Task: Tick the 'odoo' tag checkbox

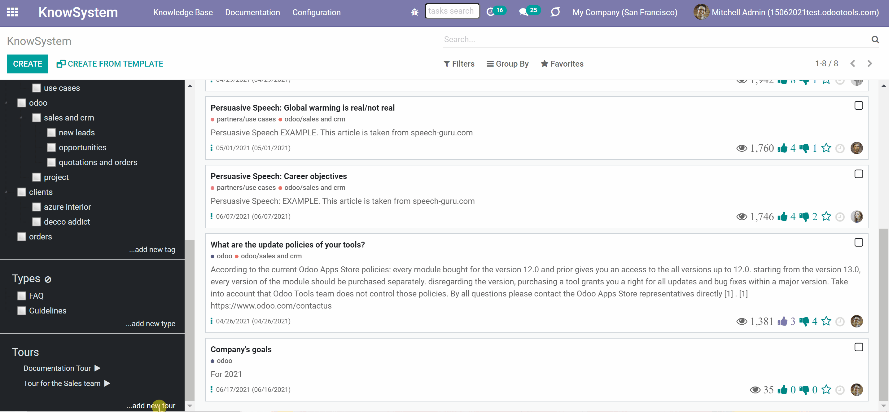Action: pos(21,103)
